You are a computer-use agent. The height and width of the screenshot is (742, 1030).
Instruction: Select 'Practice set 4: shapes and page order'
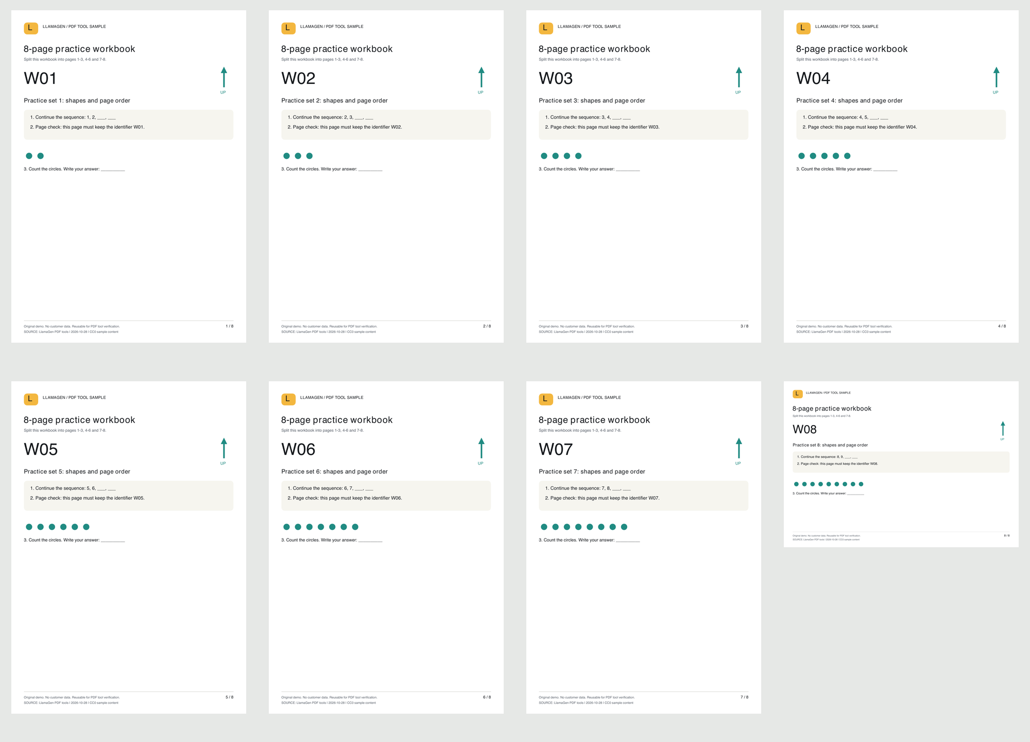click(x=849, y=100)
